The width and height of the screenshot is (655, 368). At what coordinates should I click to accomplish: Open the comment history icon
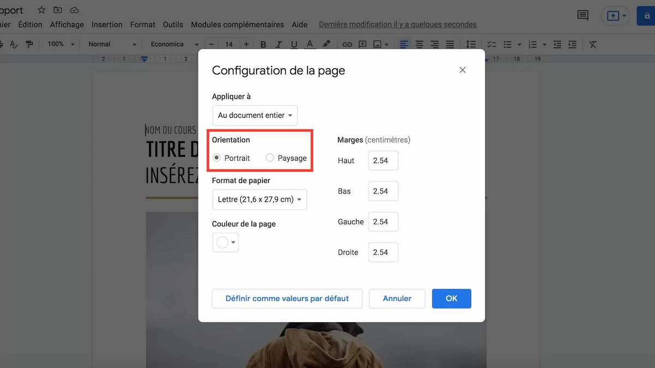click(583, 15)
